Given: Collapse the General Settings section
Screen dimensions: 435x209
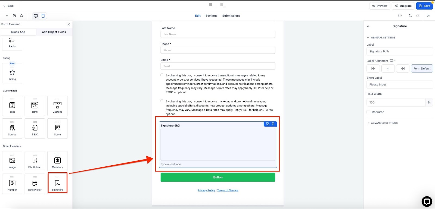Looking at the screenshot, I should [381, 37].
